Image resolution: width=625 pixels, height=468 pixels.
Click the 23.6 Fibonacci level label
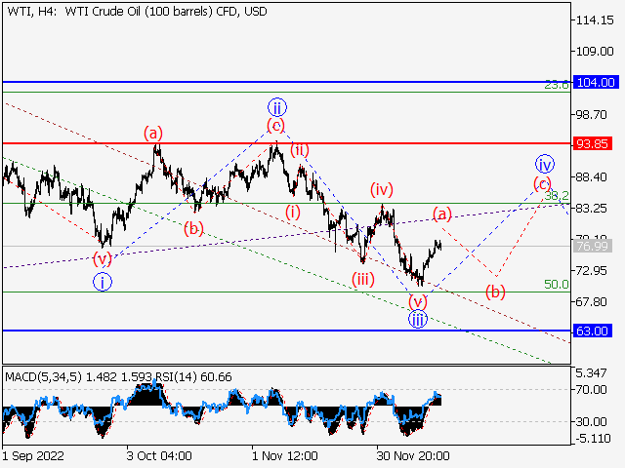[x=557, y=85]
